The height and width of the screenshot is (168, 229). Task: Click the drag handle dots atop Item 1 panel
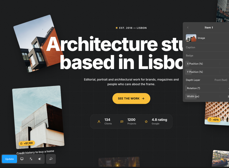click(x=209, y=24)
